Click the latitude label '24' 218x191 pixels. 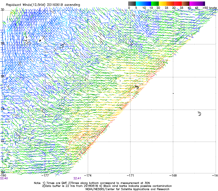pyautogui.click(x=2, y=109)
